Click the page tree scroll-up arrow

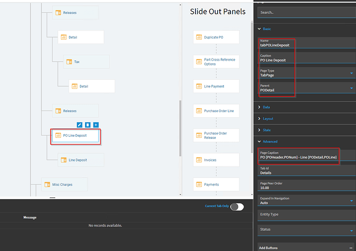click(180, 5)
